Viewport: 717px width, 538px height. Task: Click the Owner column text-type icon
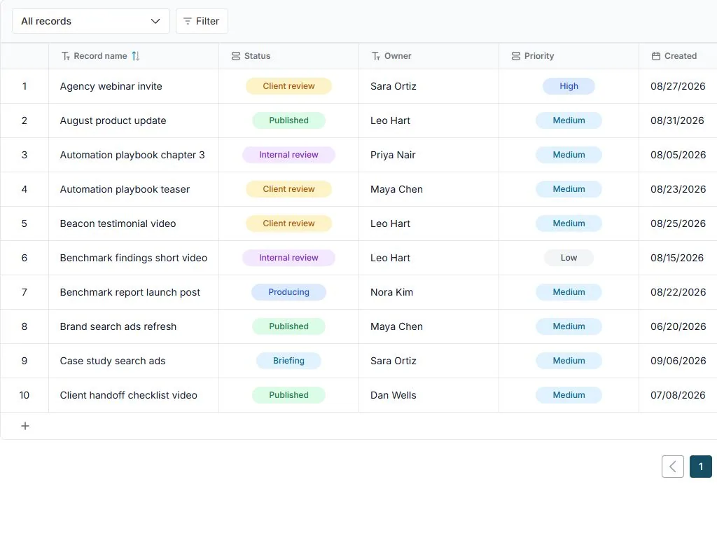pyautogui.click(x=376, y=56)
